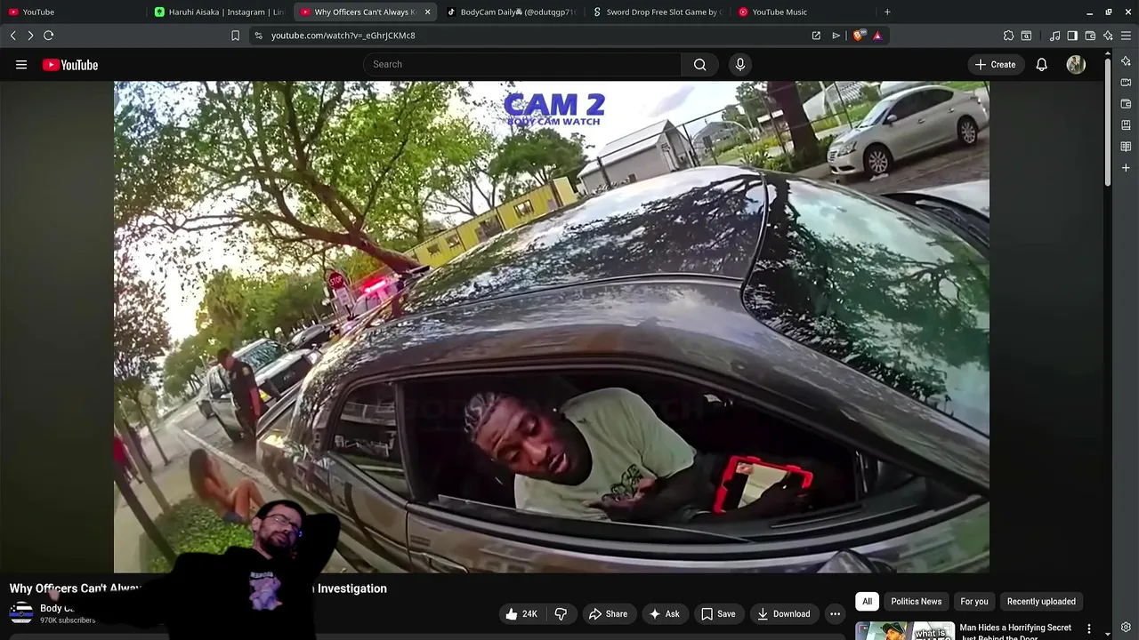
Task: Select the All filter chip
Action: 867,601
